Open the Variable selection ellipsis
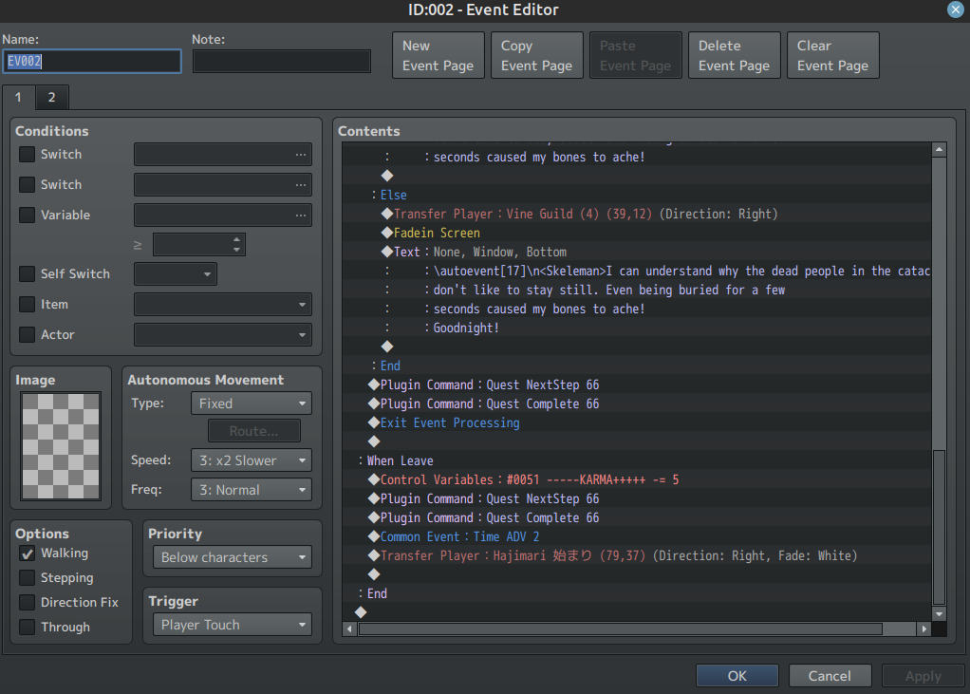970x694 pixels. pos(301,216)
